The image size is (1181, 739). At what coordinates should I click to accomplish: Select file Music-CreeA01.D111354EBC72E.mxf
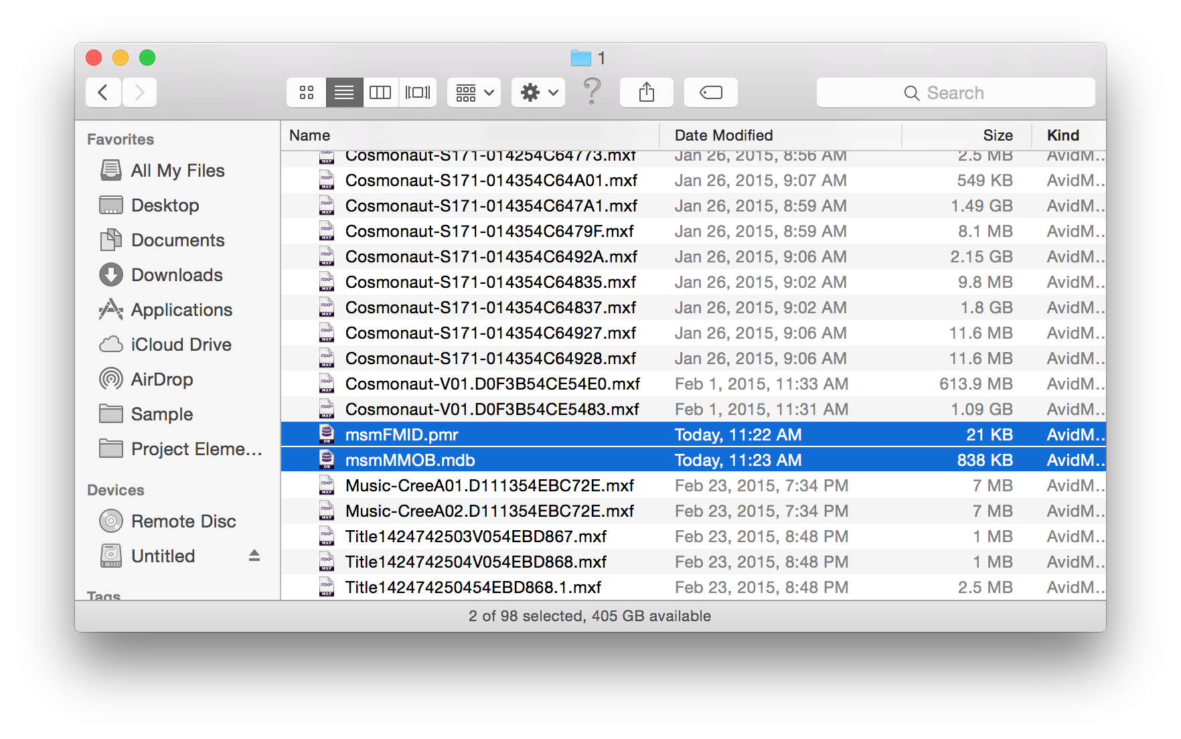click(694, 485)
